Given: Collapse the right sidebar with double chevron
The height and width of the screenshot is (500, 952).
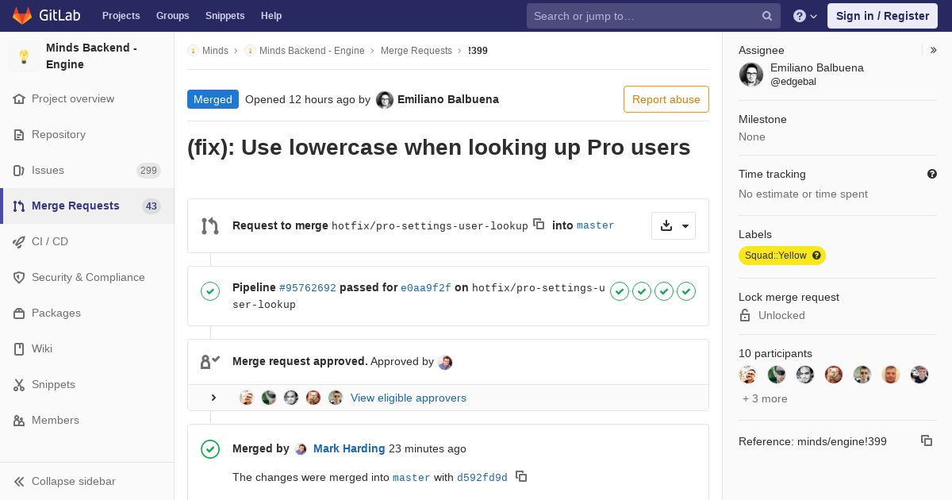Looking at the screenshot, I should tap(934, 50).
